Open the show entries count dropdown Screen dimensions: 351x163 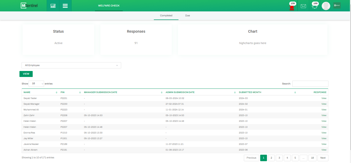pyautogui.click(x=36, y=84)
